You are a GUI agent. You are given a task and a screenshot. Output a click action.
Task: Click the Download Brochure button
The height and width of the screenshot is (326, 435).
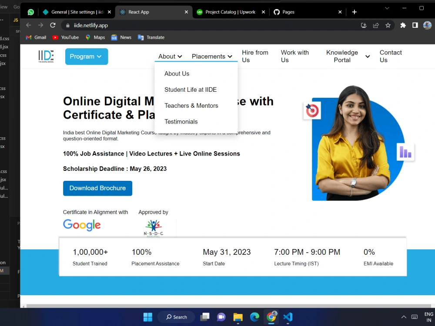(97, 188)
